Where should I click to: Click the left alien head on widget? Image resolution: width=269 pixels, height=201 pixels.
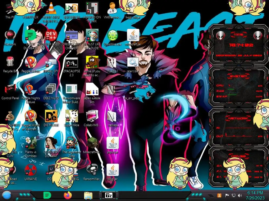(x=220, y=35)
